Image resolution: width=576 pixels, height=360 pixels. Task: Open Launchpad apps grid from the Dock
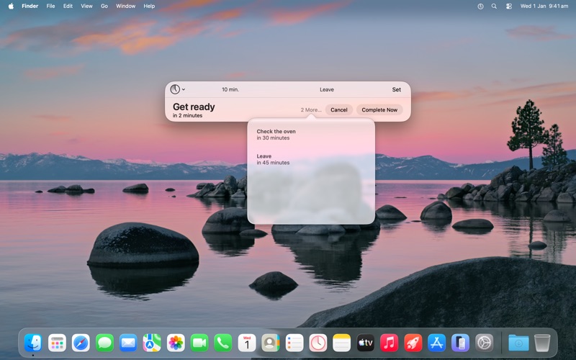pos(57,343)
